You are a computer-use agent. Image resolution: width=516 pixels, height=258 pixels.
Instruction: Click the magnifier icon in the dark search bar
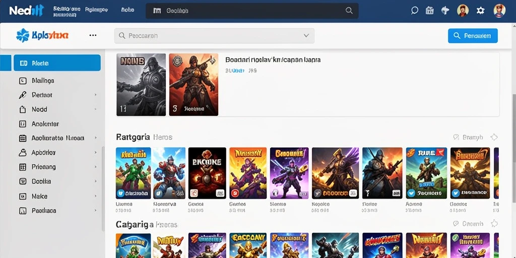(x=349, y=11)
